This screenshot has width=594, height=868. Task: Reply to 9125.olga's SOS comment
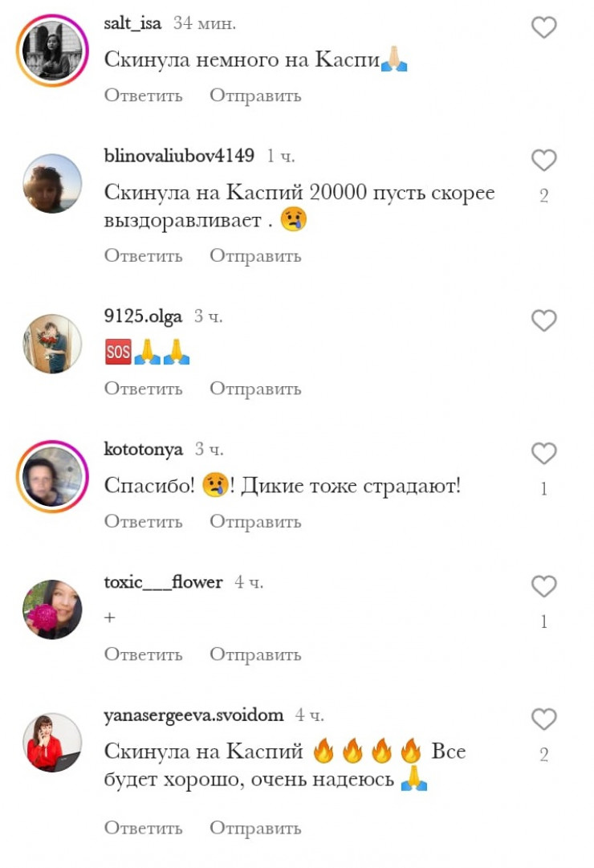[144, 389]
